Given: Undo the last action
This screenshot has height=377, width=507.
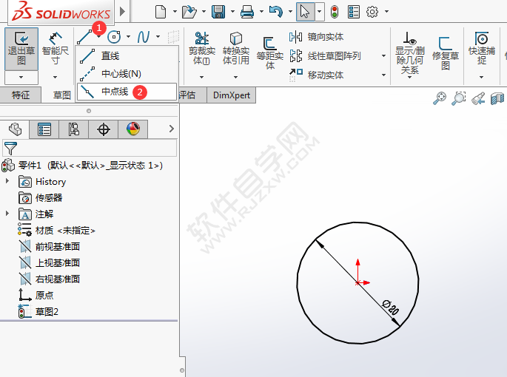Looking at the screenshot, I should point(276,12).
